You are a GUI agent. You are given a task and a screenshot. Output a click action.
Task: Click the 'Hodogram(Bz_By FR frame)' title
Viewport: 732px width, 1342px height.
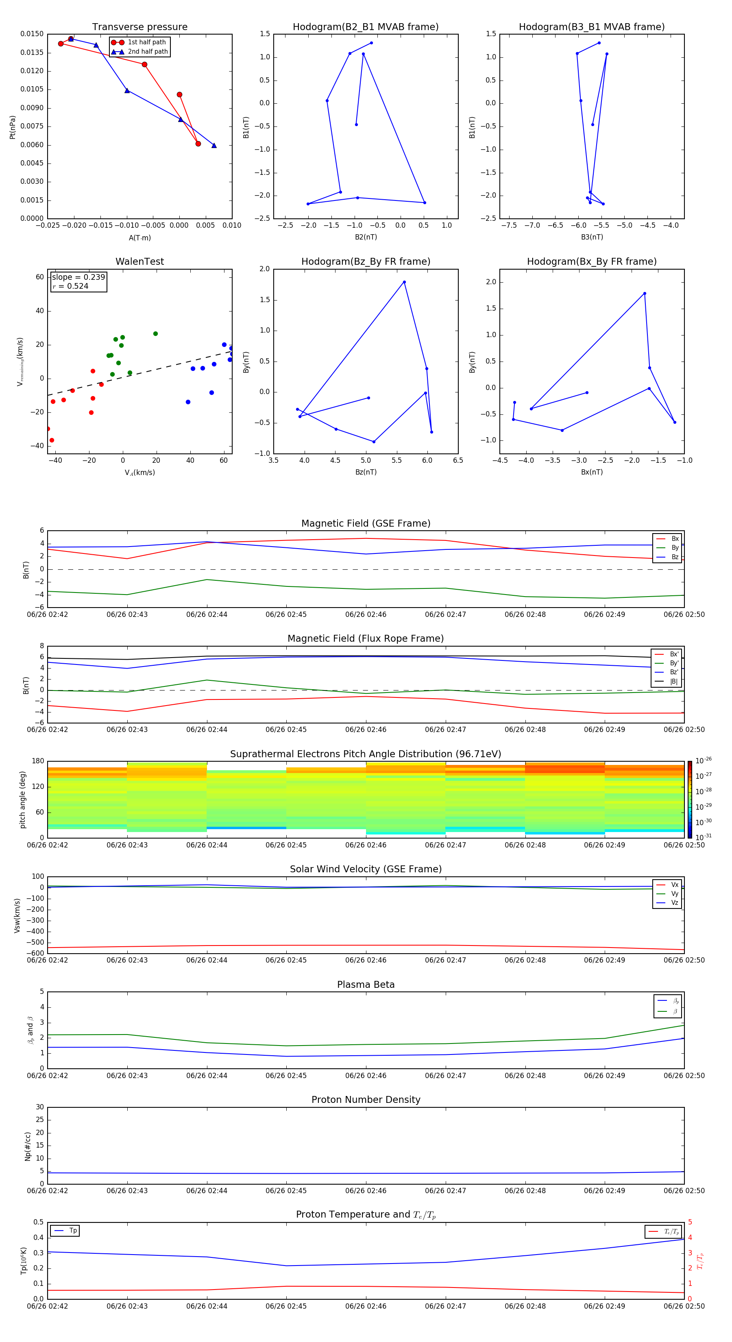click(366, 261)
